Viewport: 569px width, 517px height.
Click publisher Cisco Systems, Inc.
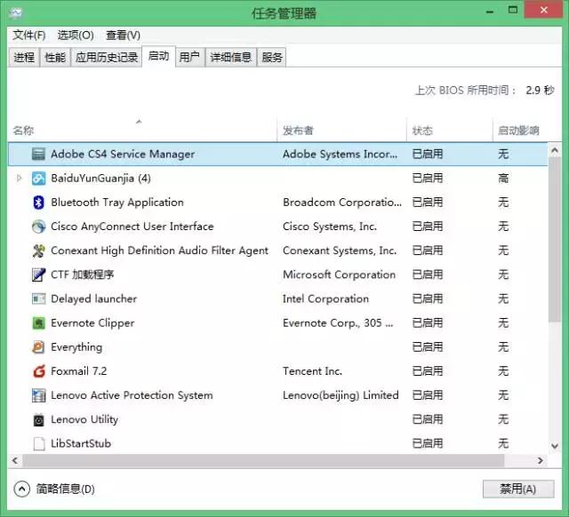pyautogui.click(x=330, y=227)
